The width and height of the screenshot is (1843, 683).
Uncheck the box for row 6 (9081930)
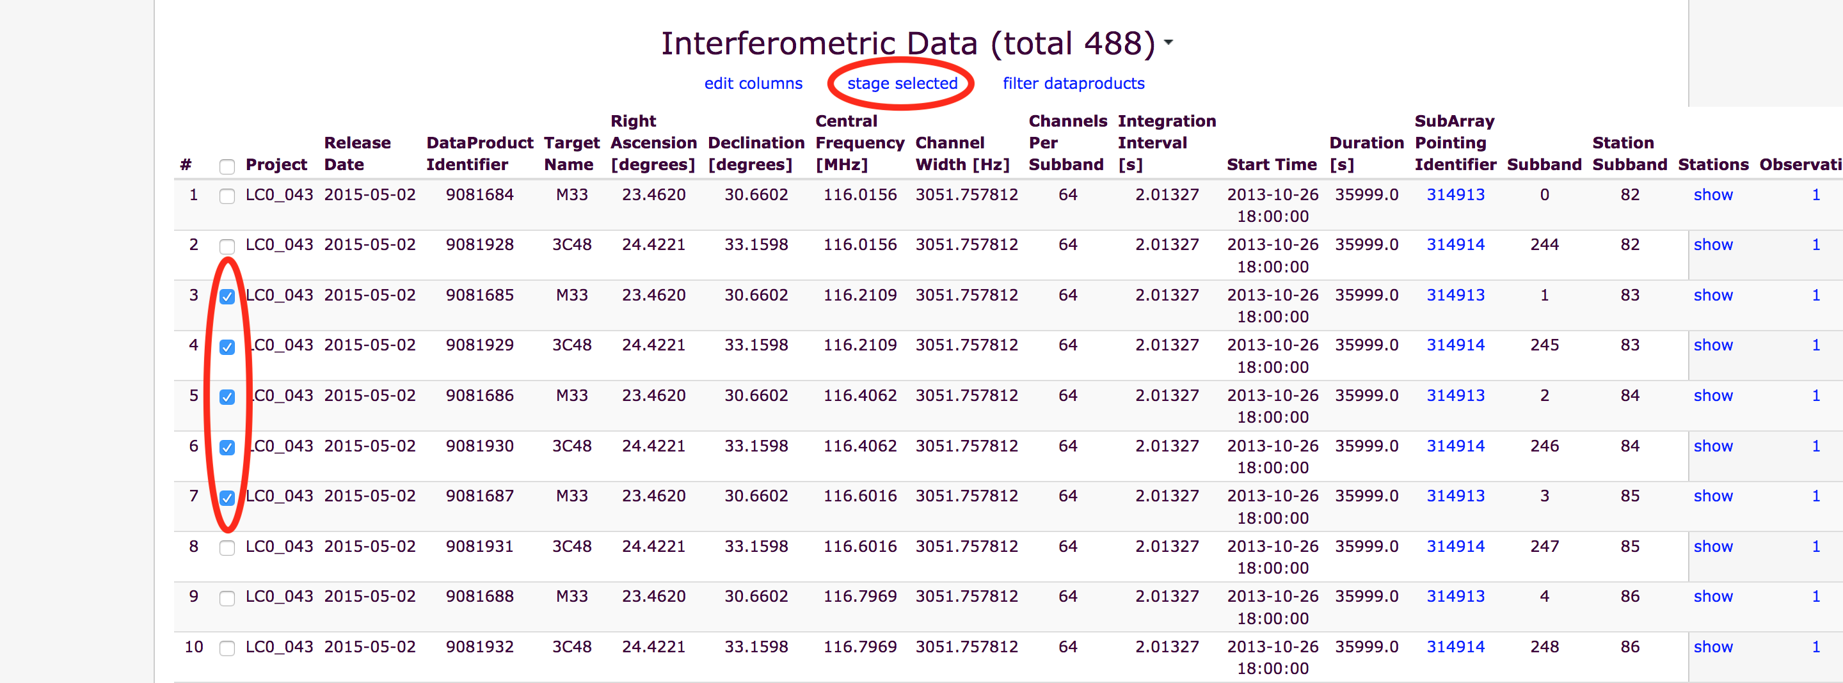point(227,448)
